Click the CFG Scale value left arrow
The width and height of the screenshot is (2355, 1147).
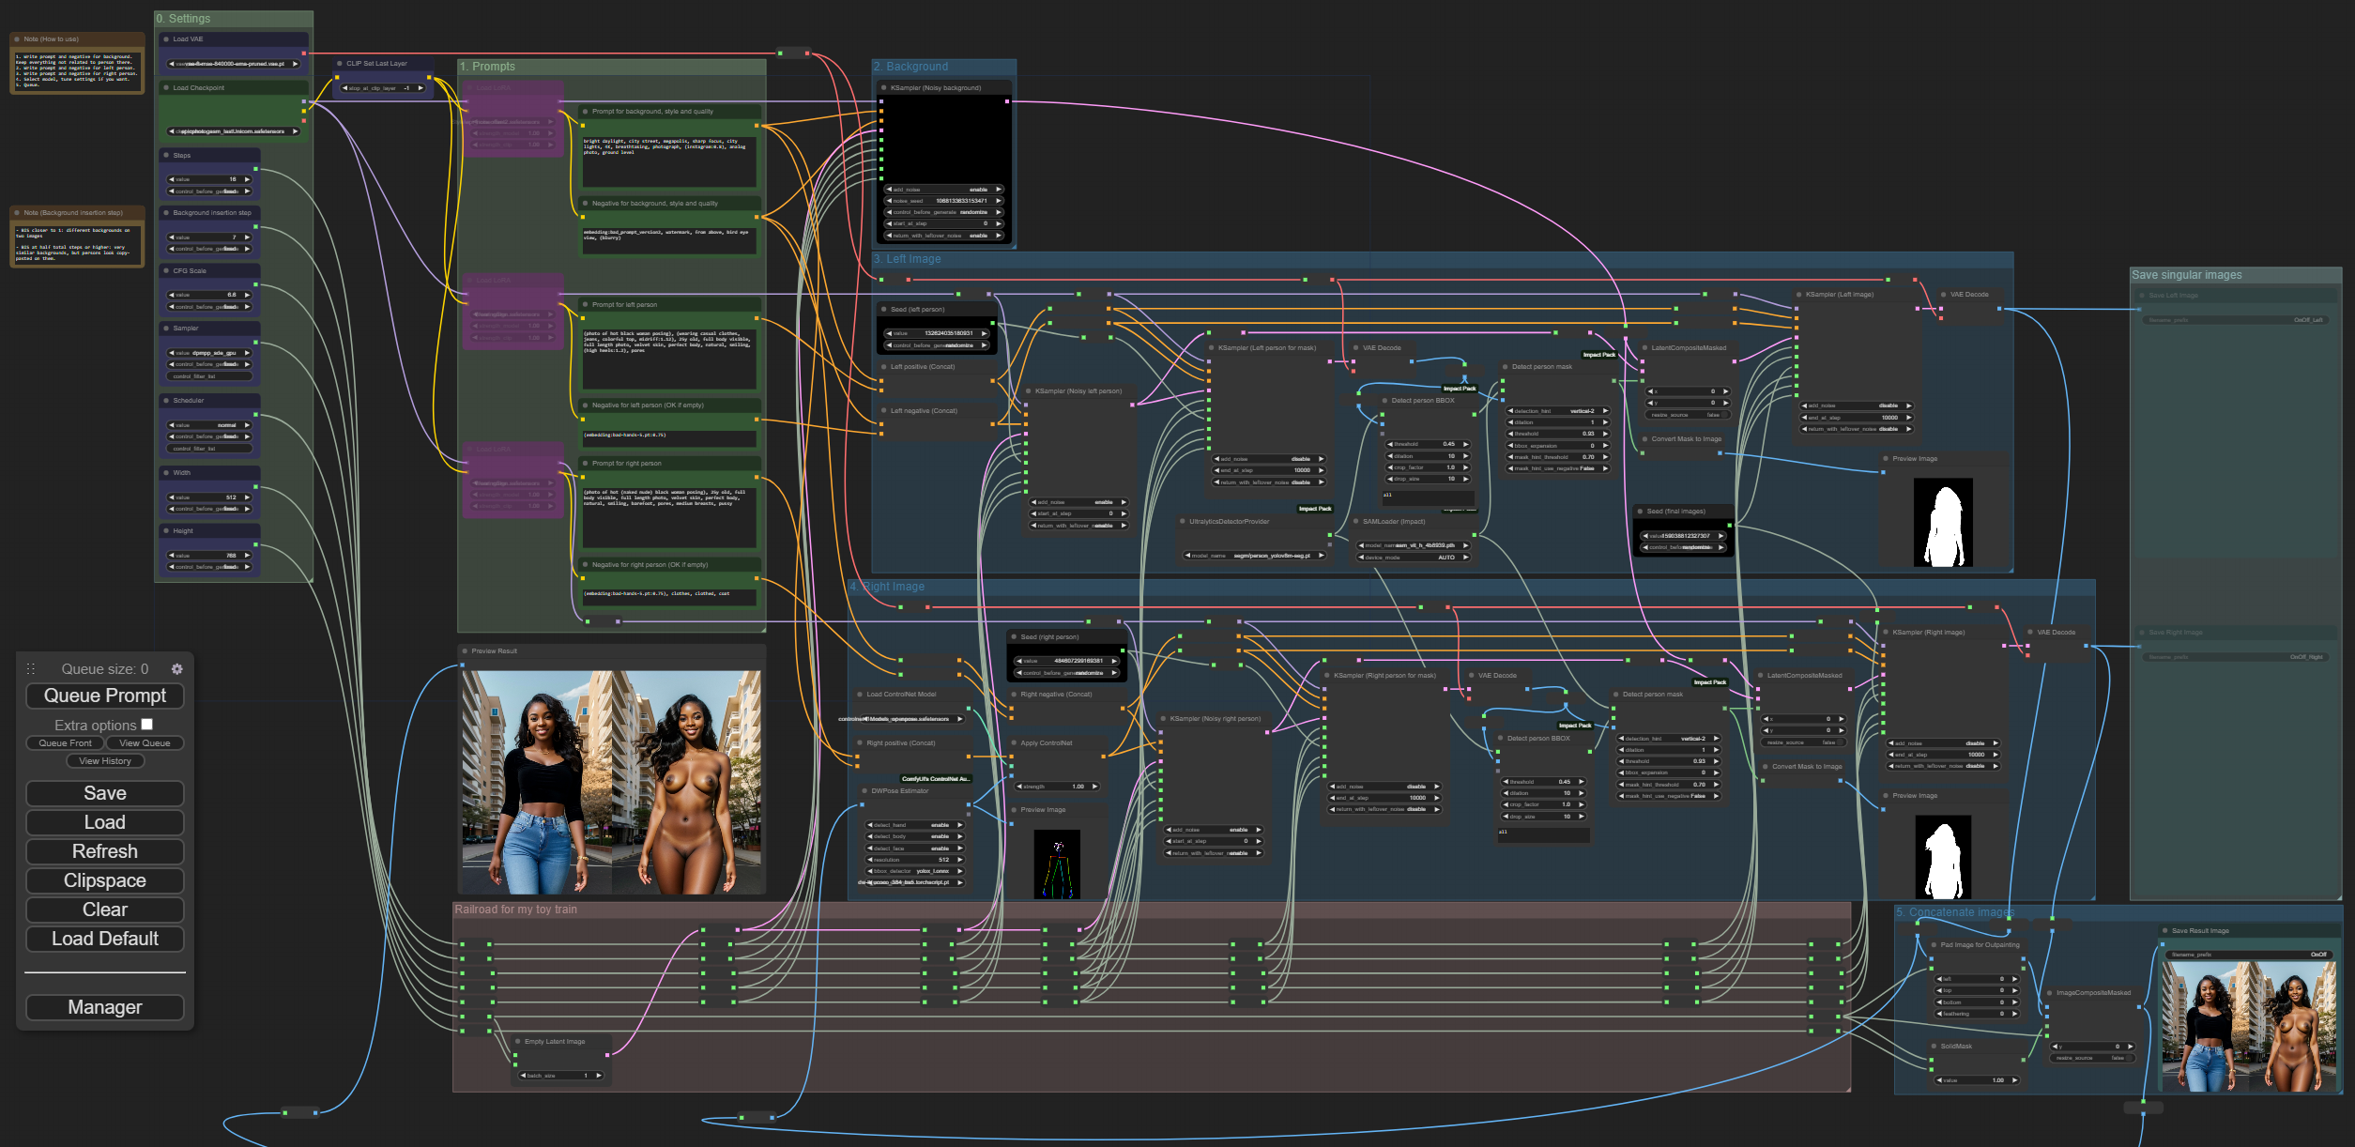click(171, 295)
